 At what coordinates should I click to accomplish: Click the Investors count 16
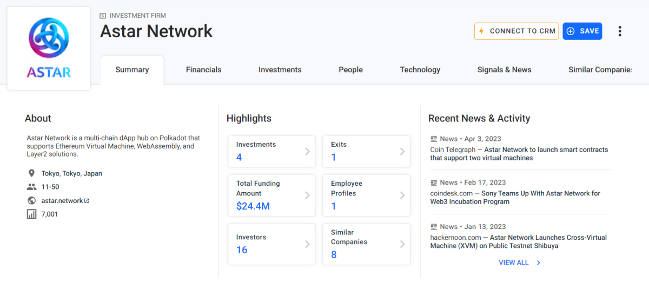(x=242, y=250)
